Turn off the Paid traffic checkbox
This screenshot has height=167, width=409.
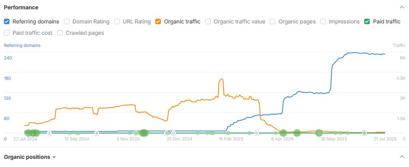(367, 22)
